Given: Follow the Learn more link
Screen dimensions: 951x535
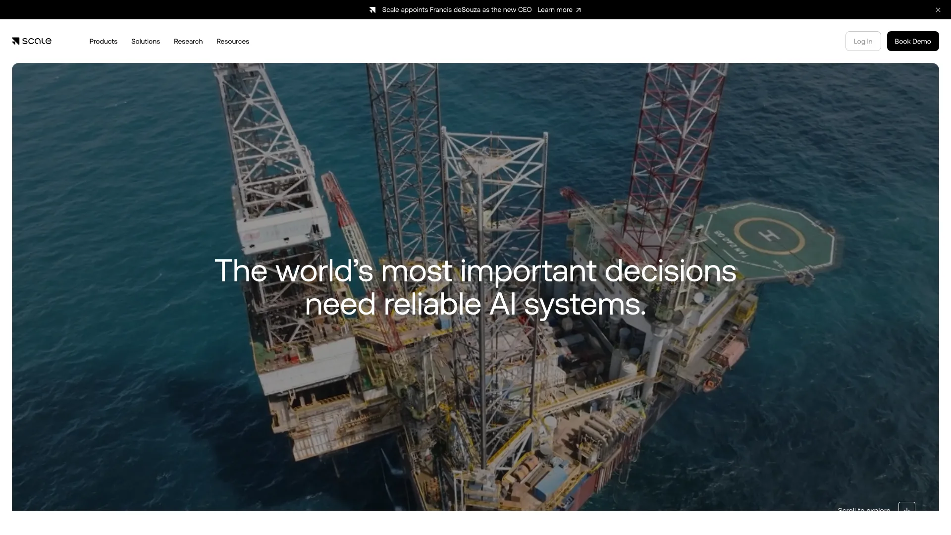Looking at the screenshot, I should point(559,10).
